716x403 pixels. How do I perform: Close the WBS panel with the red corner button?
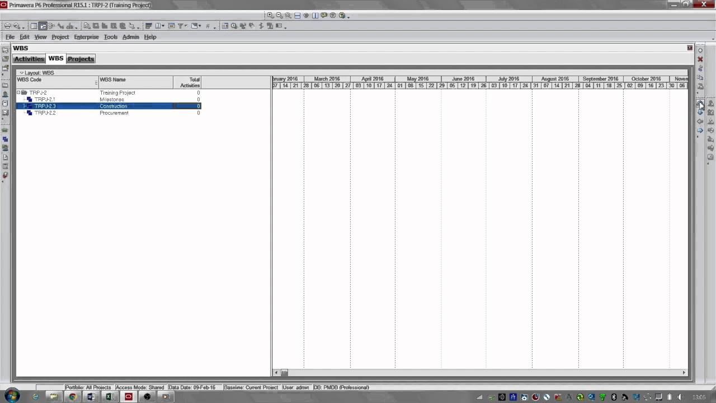690,48
